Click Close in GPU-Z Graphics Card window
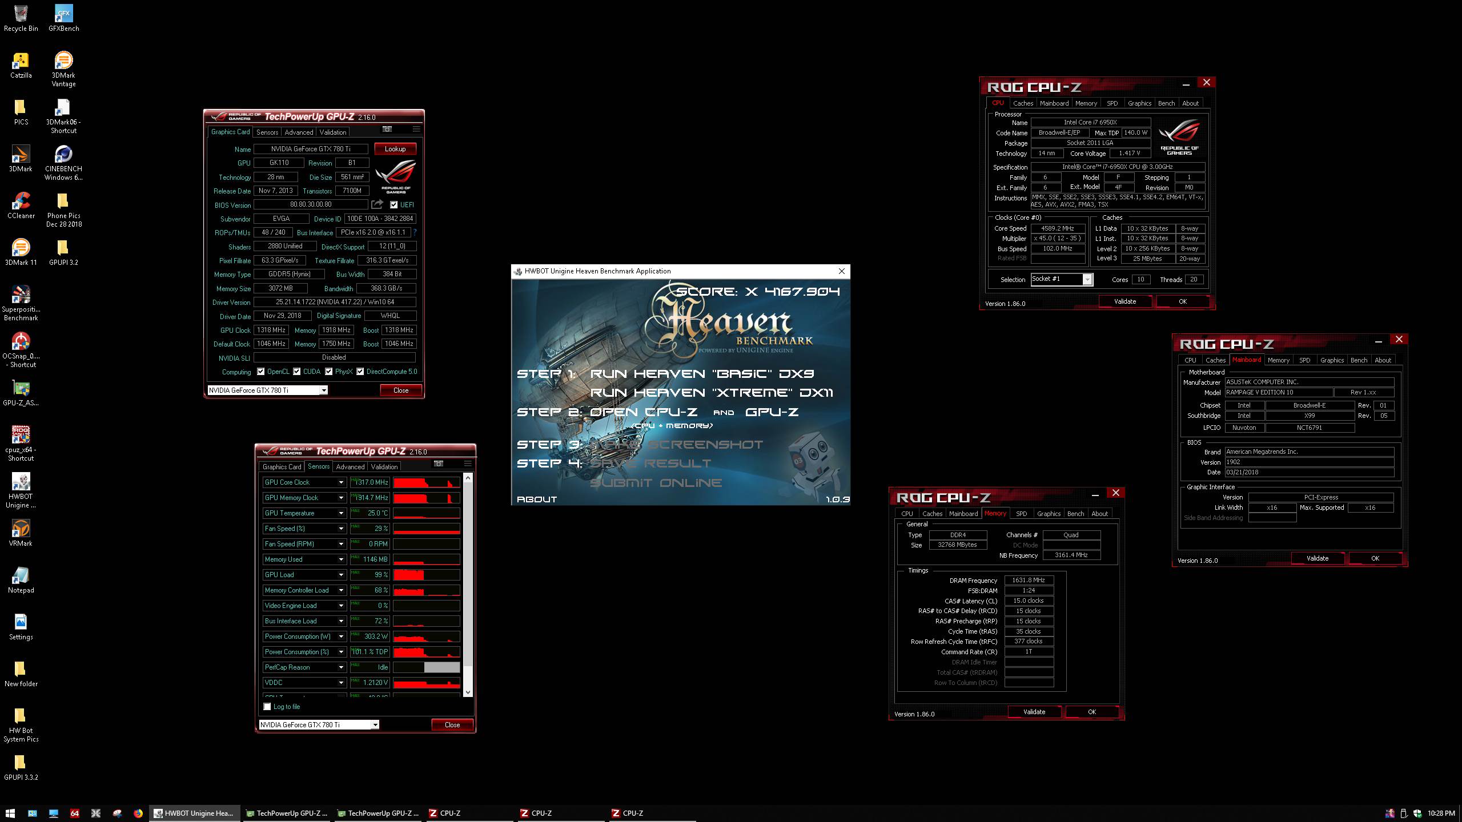Viewport: 1462px width, 822px height. coord(401,390)
